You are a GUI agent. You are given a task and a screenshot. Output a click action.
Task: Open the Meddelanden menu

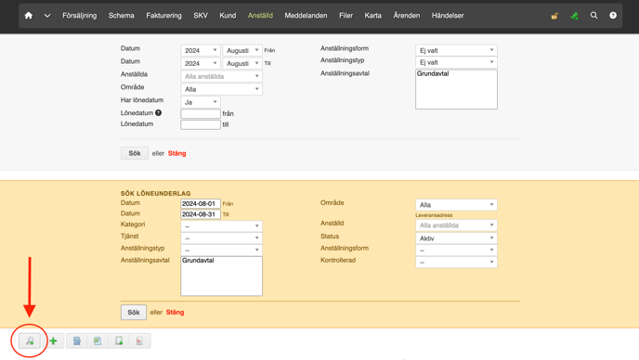coord(306,16)
